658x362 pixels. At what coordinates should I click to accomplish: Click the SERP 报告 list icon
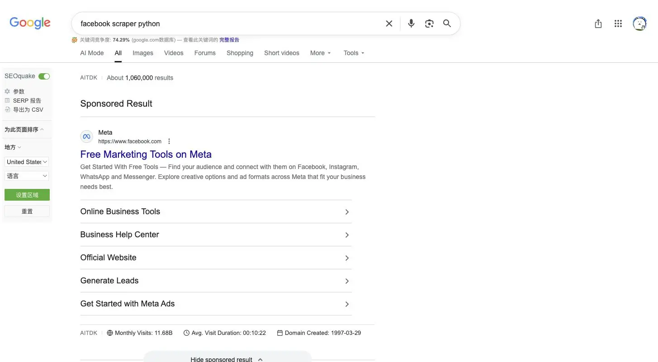point(7,100)
